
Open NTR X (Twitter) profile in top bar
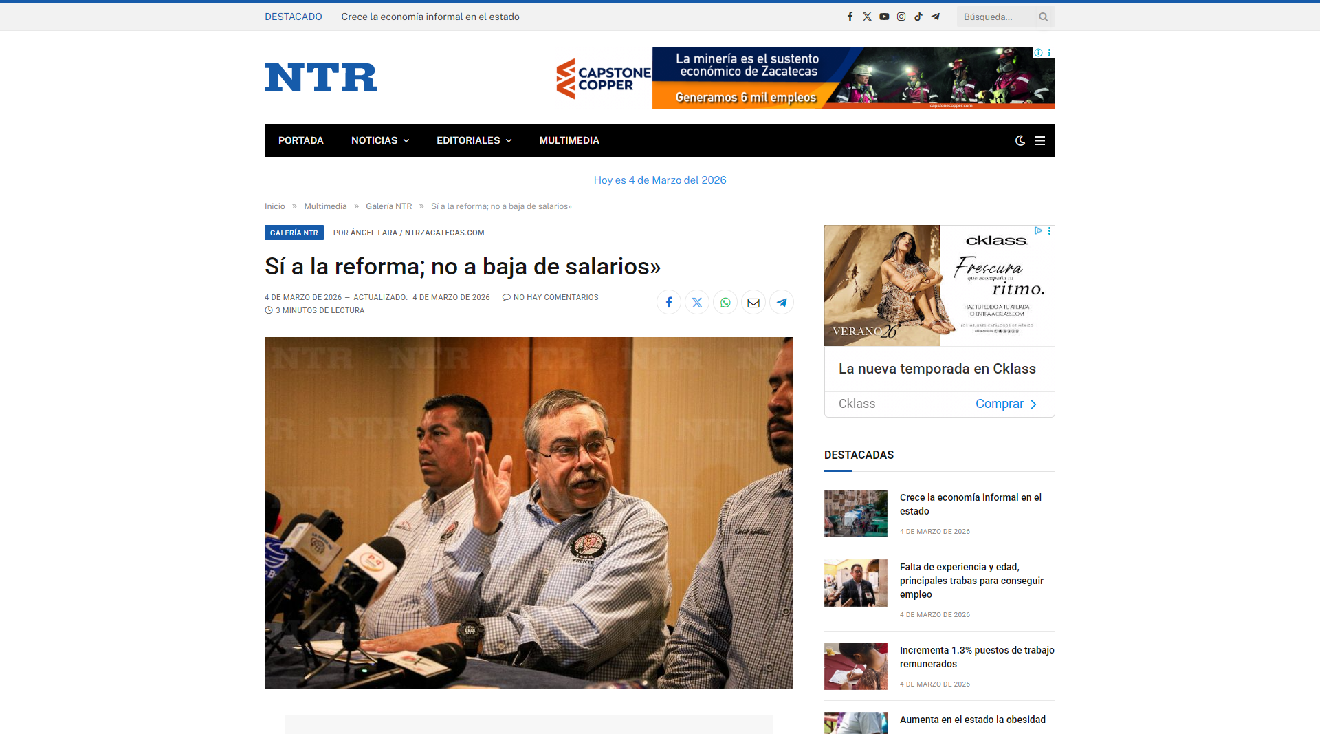867,17
